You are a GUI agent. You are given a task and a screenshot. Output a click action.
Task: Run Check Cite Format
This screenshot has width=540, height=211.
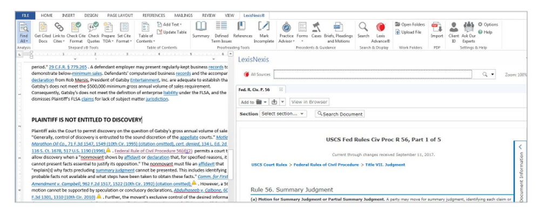(x=76, y=32)
